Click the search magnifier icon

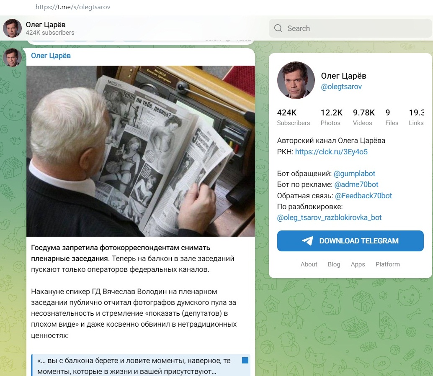click(278, 28)
